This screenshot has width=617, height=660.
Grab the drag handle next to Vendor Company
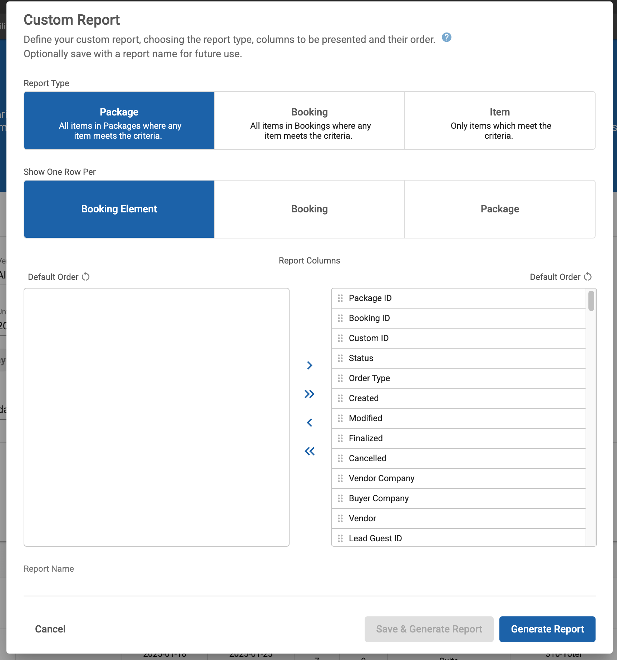[x=340, y=478]
